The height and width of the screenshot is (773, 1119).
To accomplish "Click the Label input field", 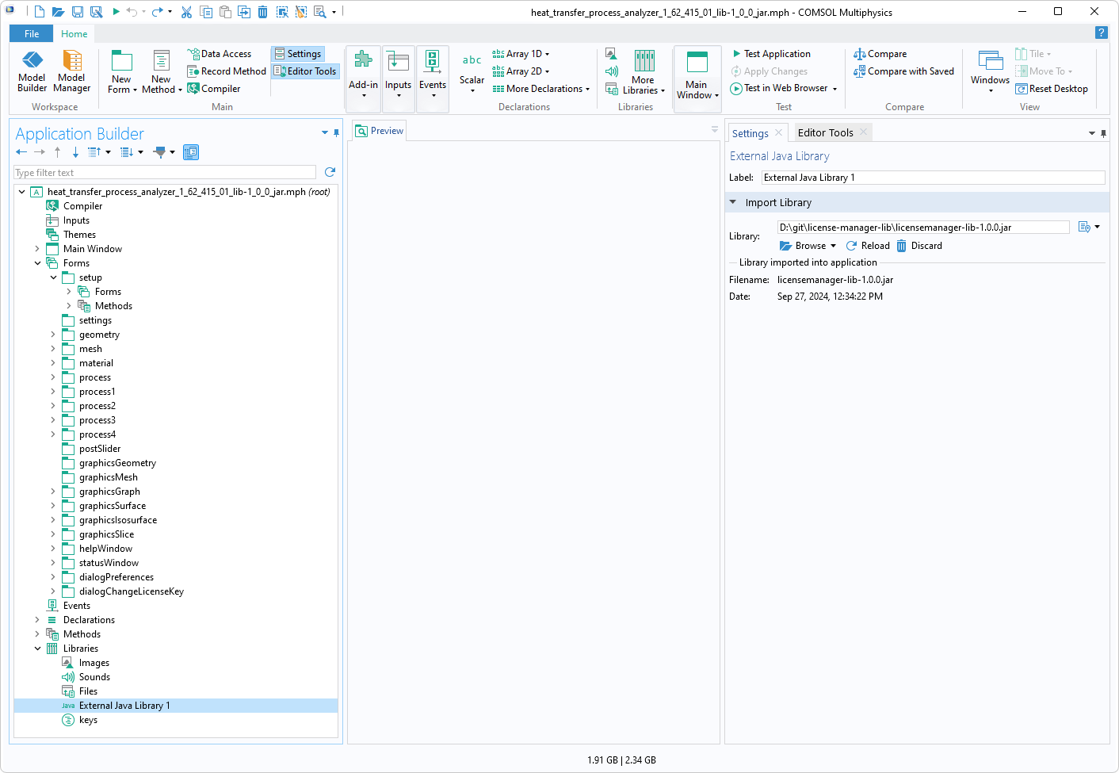I will click(933, 178).
